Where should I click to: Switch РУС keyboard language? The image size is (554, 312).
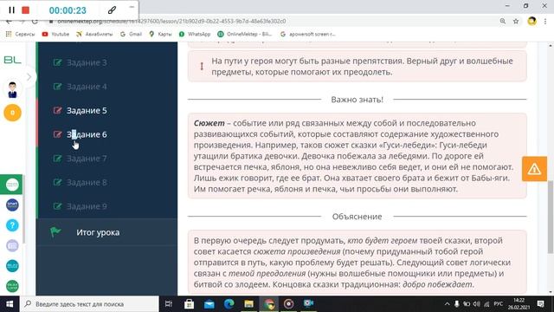[499, 304]
